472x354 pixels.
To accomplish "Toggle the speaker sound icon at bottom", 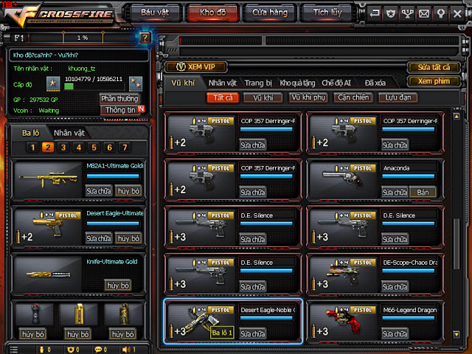I will point(126,350).
